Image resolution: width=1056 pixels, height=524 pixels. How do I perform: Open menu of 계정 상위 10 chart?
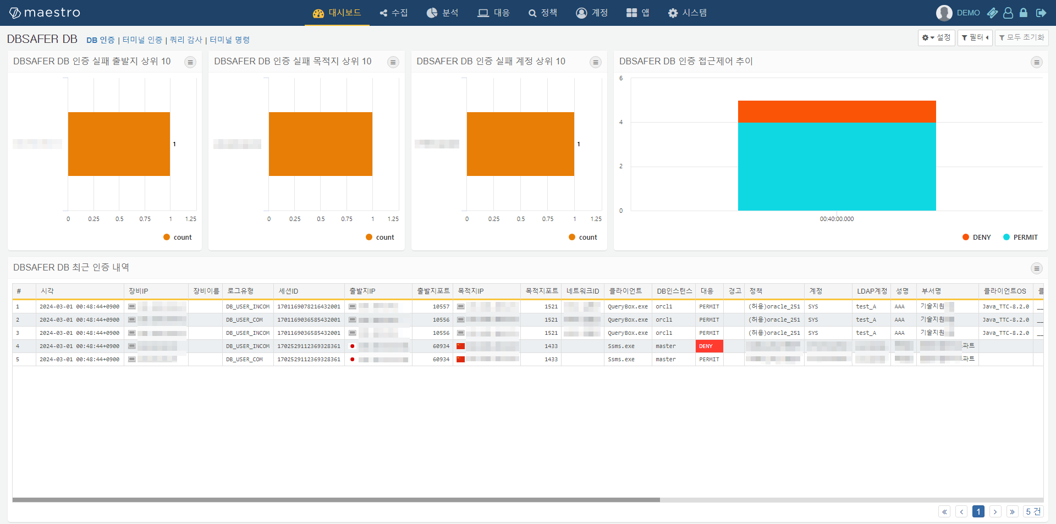596,62
